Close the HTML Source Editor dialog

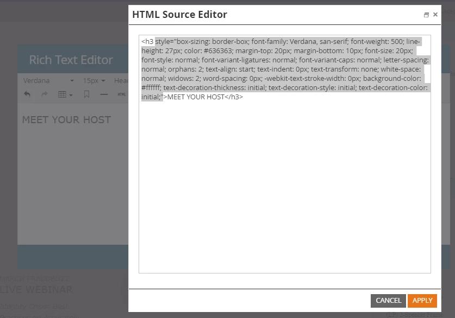click(x=435, y=15)
